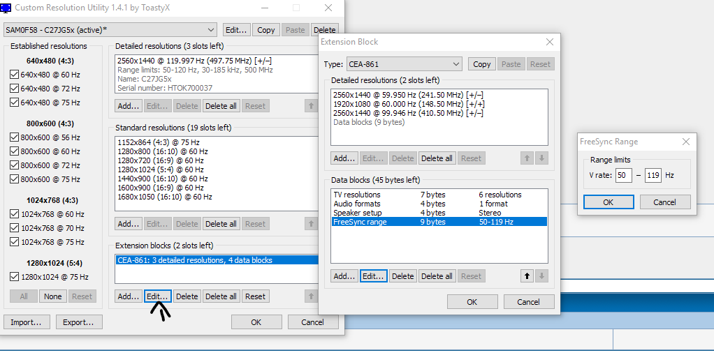Disable 1024x768 @ 70 Hz established resolution

(14, 228)
